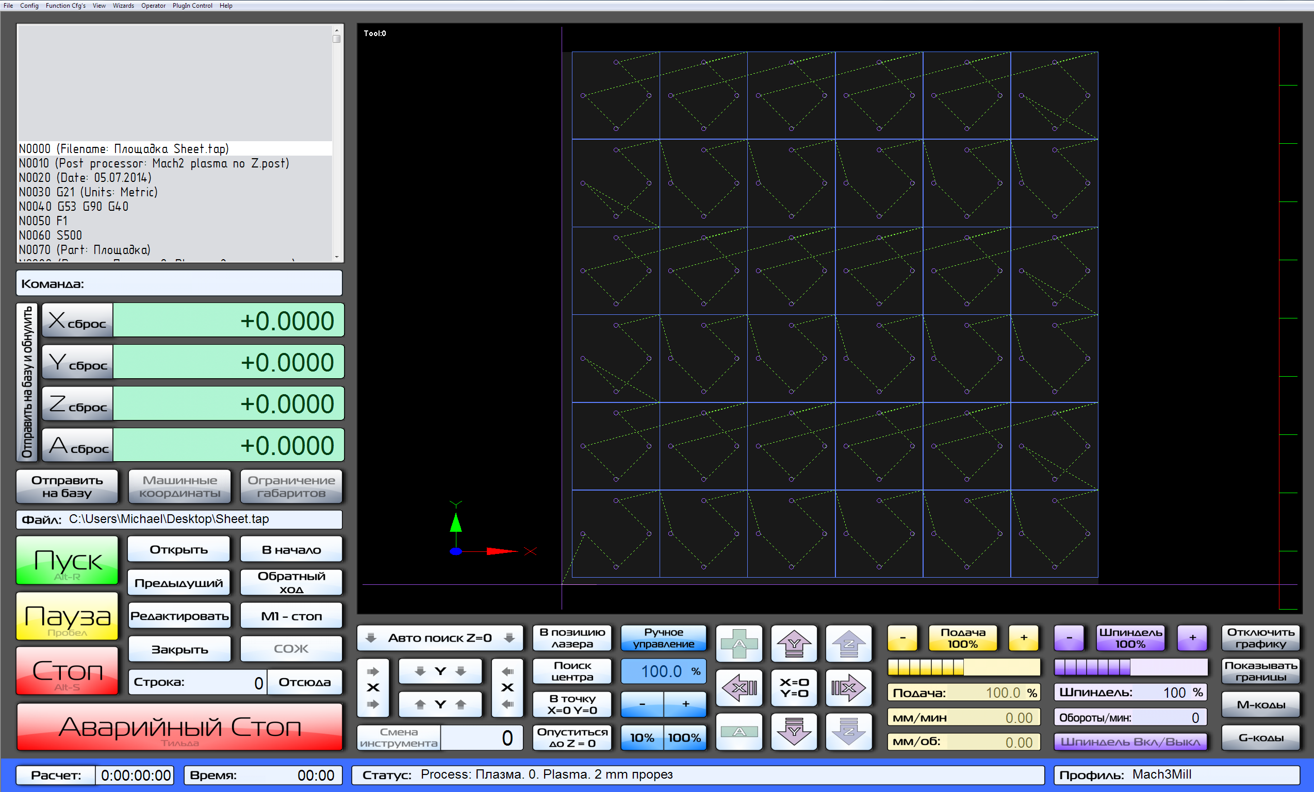1314x792 pixels.
Task: Increase feed rate with yellow plus button
Action: point(1023,637)
